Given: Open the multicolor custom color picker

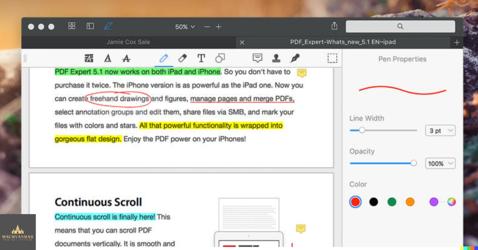Looking at the screenshot, I should click(451, 202).
